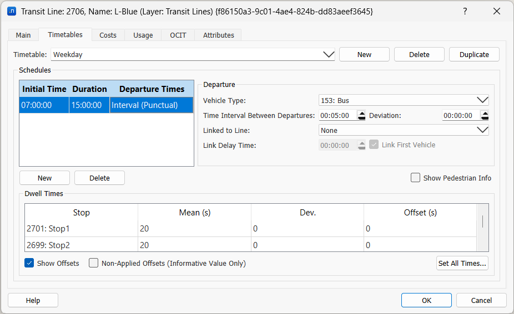Viewport: 514px width, 314px height.
Task: Switch to the Costs tab
Action: [108, 35]
